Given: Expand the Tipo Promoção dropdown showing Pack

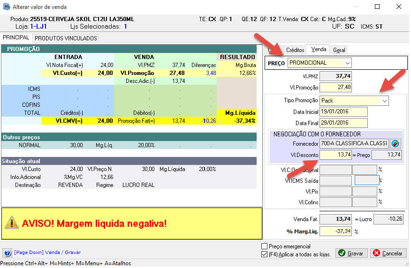Looking at the screenshot, I should tap(384, 101).
